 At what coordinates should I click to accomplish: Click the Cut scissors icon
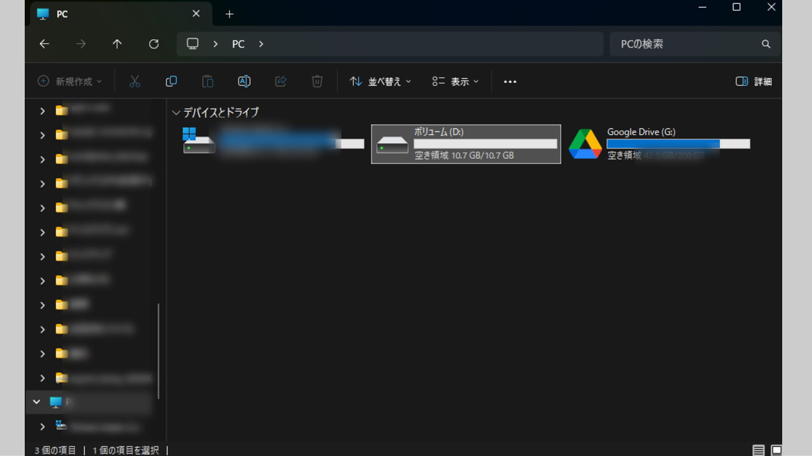click(x=134, y=81)
